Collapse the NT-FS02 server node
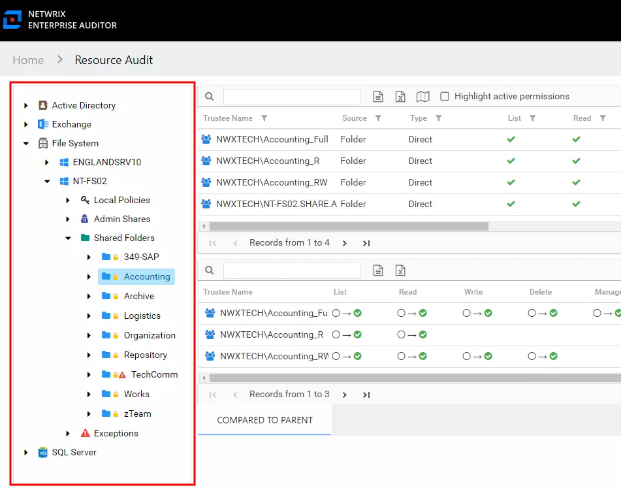Screen dimensions: 621x488 (47, 181)
